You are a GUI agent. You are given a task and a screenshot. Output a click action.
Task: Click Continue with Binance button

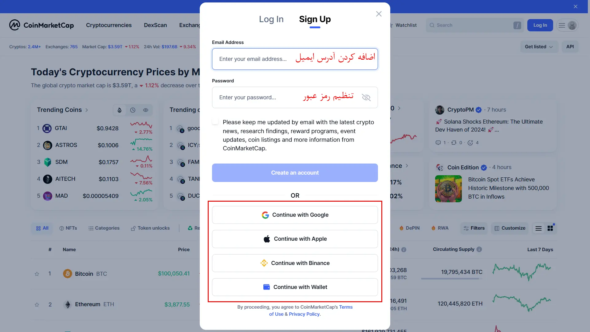click(295, 263)
